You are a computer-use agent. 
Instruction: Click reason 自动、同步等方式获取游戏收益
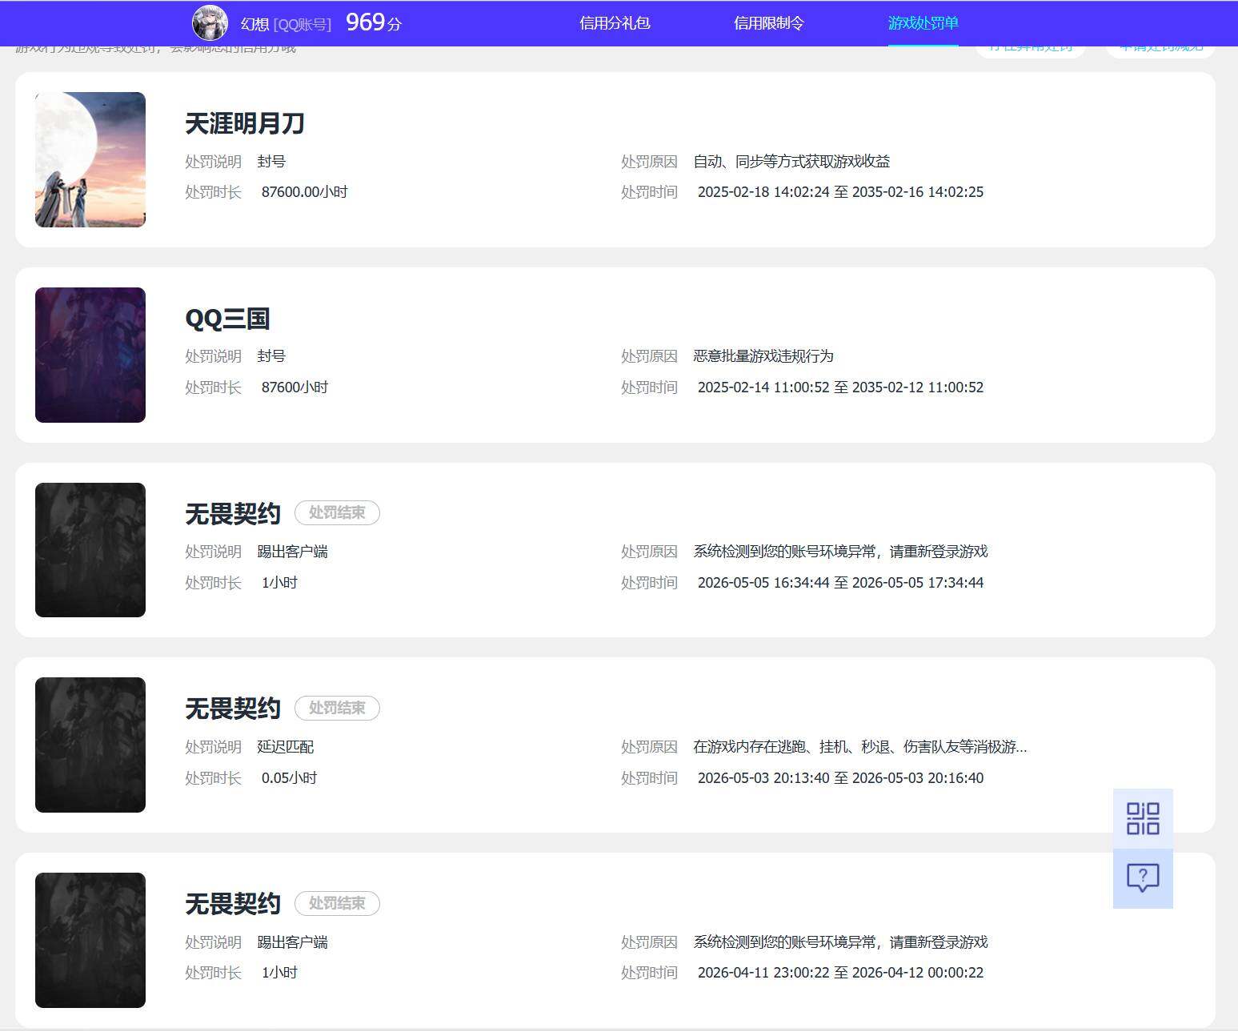[791, 162]
